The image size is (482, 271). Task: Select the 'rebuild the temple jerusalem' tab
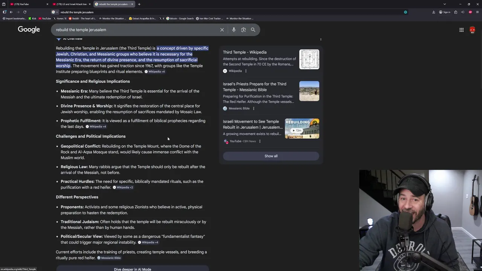(x=114, y=4)
